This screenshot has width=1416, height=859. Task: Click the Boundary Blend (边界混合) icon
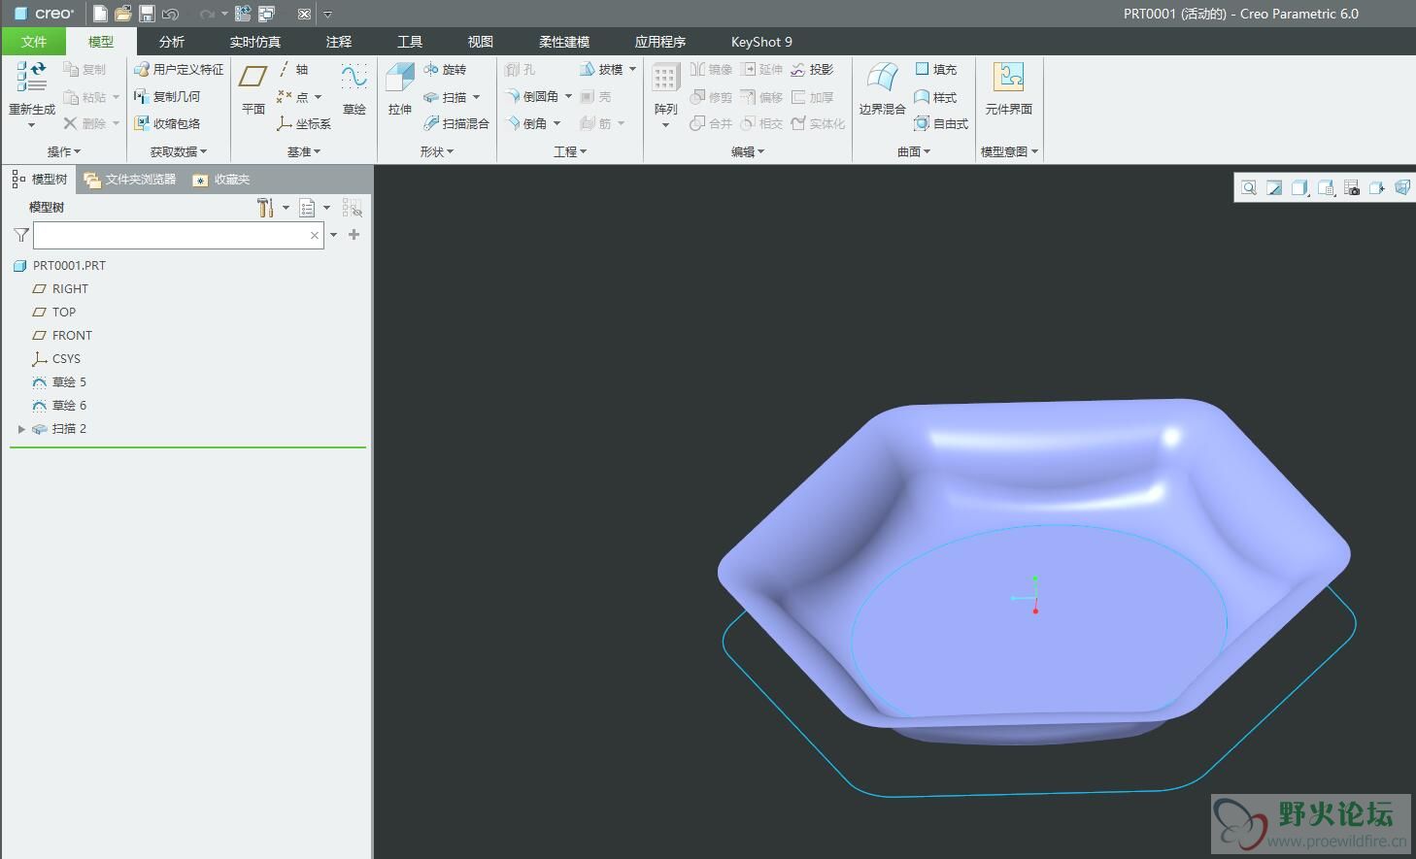pos(882,80)
